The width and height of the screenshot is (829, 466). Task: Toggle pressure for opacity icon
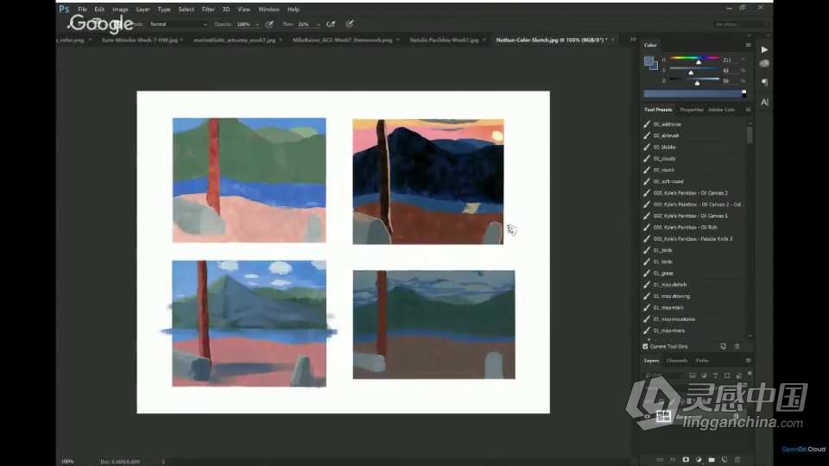point(269,24)
